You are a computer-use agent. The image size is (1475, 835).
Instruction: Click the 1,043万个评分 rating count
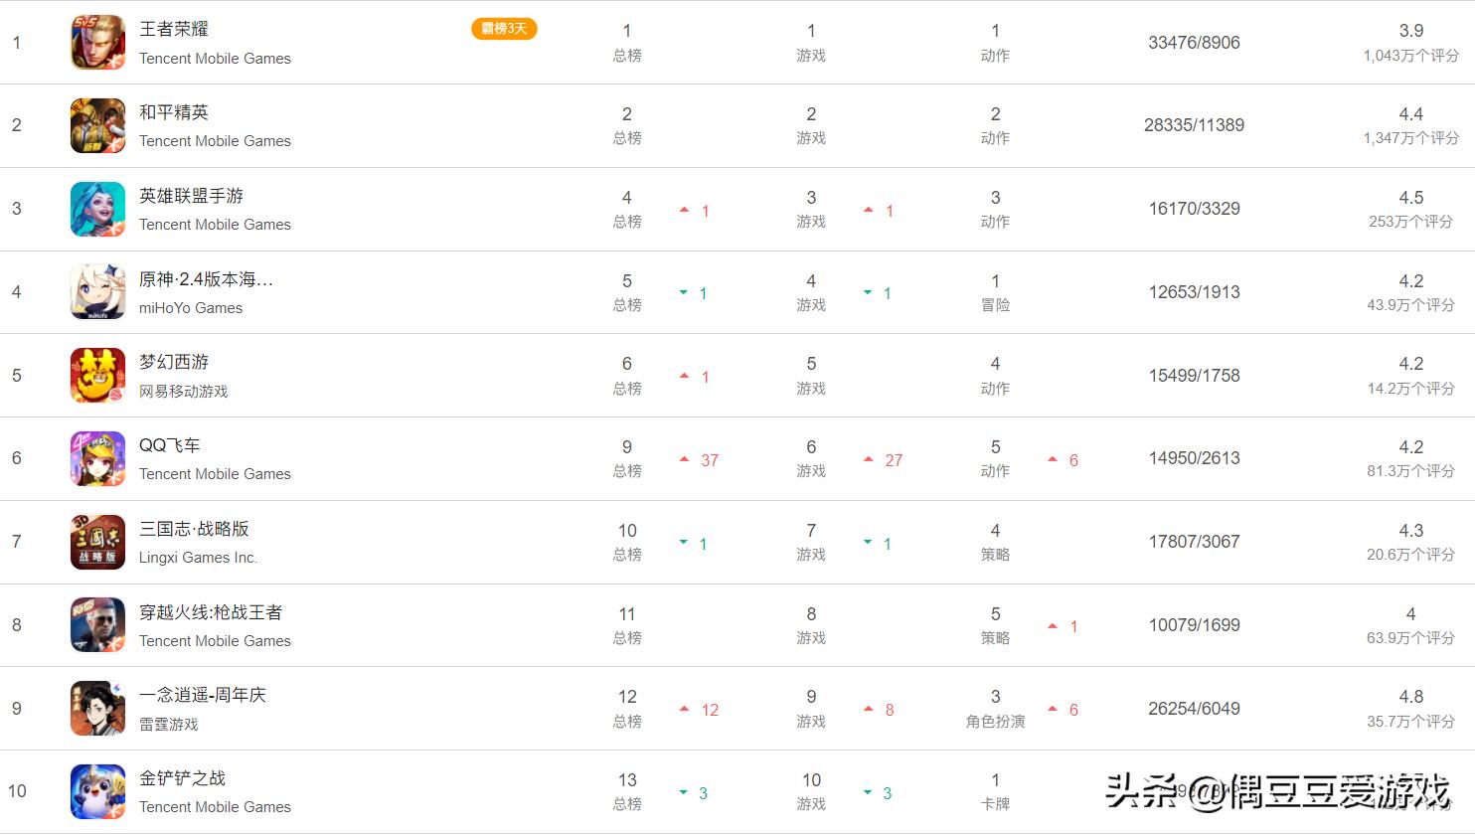(x=1410, y=56)
